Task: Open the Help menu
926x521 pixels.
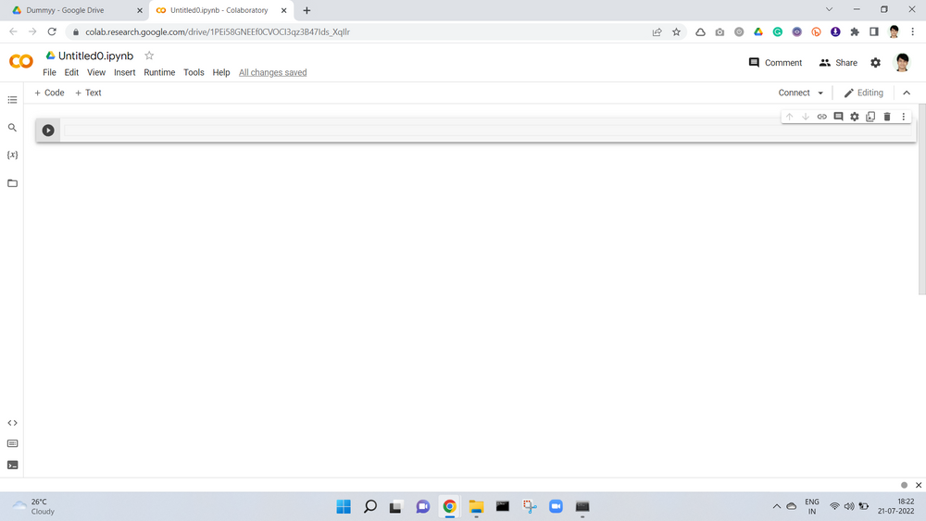Action: (221, 72)
